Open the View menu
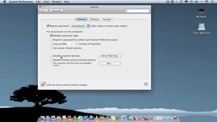Viewport: 217px width, 122px height. click(46, 2)
